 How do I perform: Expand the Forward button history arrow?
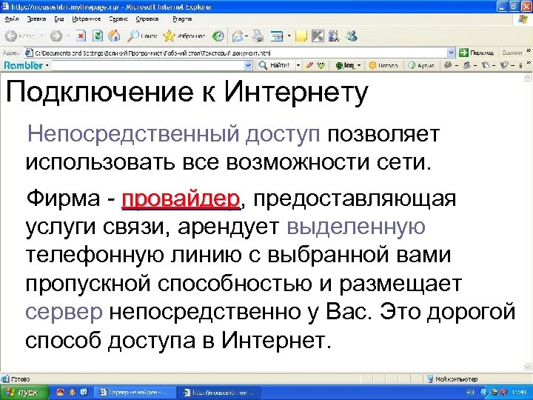[68, 36]
